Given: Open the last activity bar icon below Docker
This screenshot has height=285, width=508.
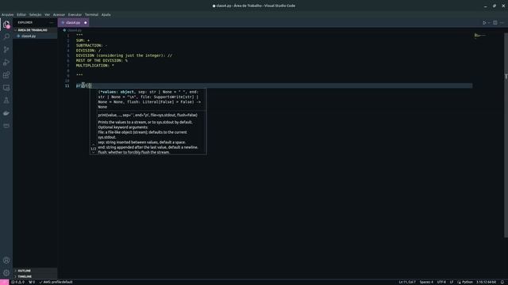Looking at the screenshot, I should click(x=6, y=126).
